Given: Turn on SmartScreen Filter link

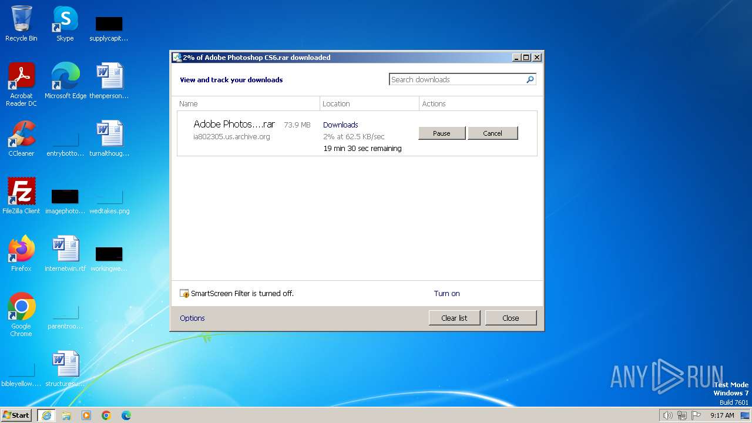Looking at the screenshot, I should pos(446,293).
